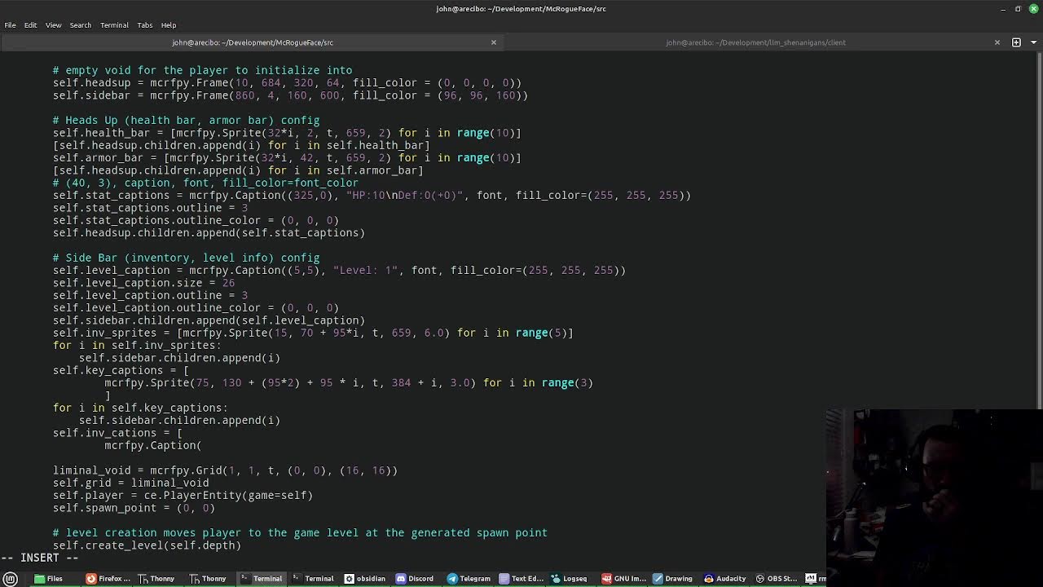Click the 'self.level_caption.size = 26' line

coord(143,283)
